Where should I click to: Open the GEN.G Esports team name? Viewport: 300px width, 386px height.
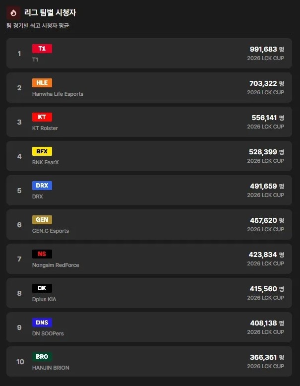click(51, 231)
